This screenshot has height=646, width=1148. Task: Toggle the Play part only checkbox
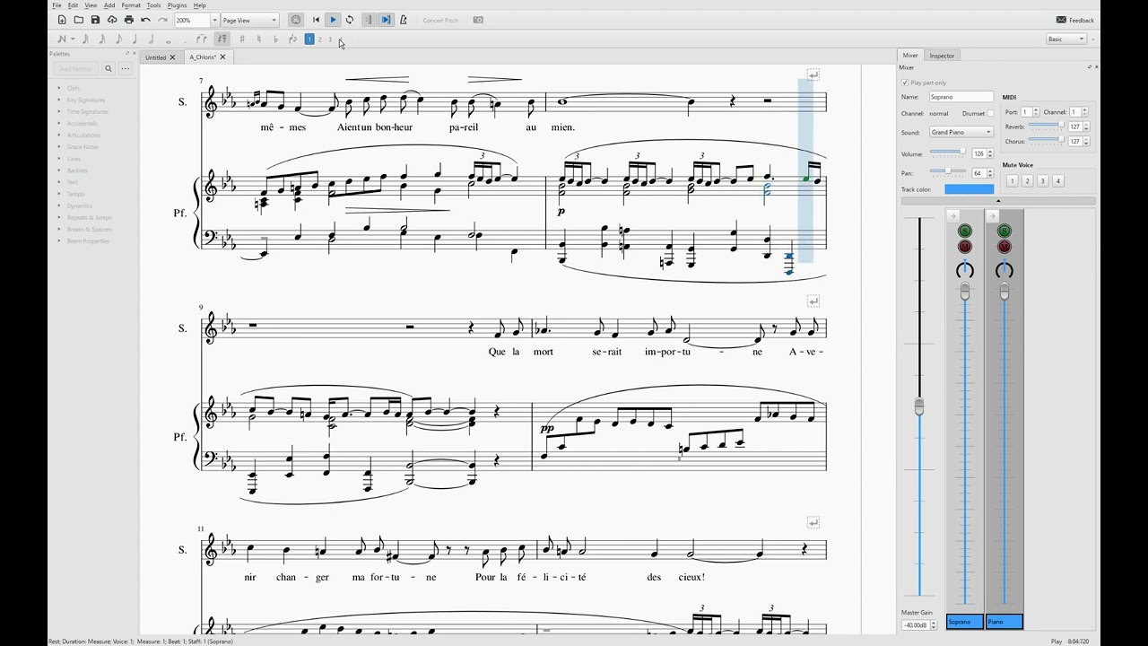pyautogui.click(x=905, y=83)
